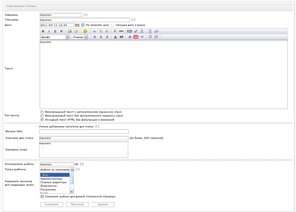Select 'Журналисты' in the groups list
The width and height of the screenshot is (296, 212).
[x=49, y=186]
